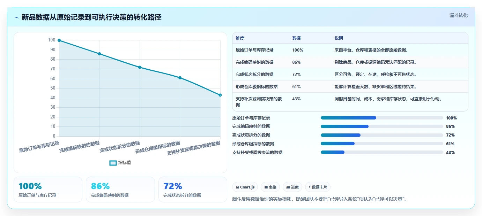The height and width of the screenshot is (216, 482).
Task: Click the 72% value in the table
Action: 296,75
